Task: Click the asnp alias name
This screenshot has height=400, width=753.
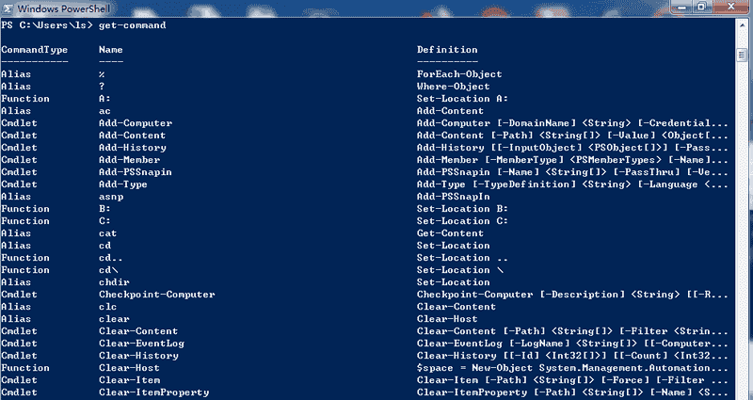Action: (111, 197)
